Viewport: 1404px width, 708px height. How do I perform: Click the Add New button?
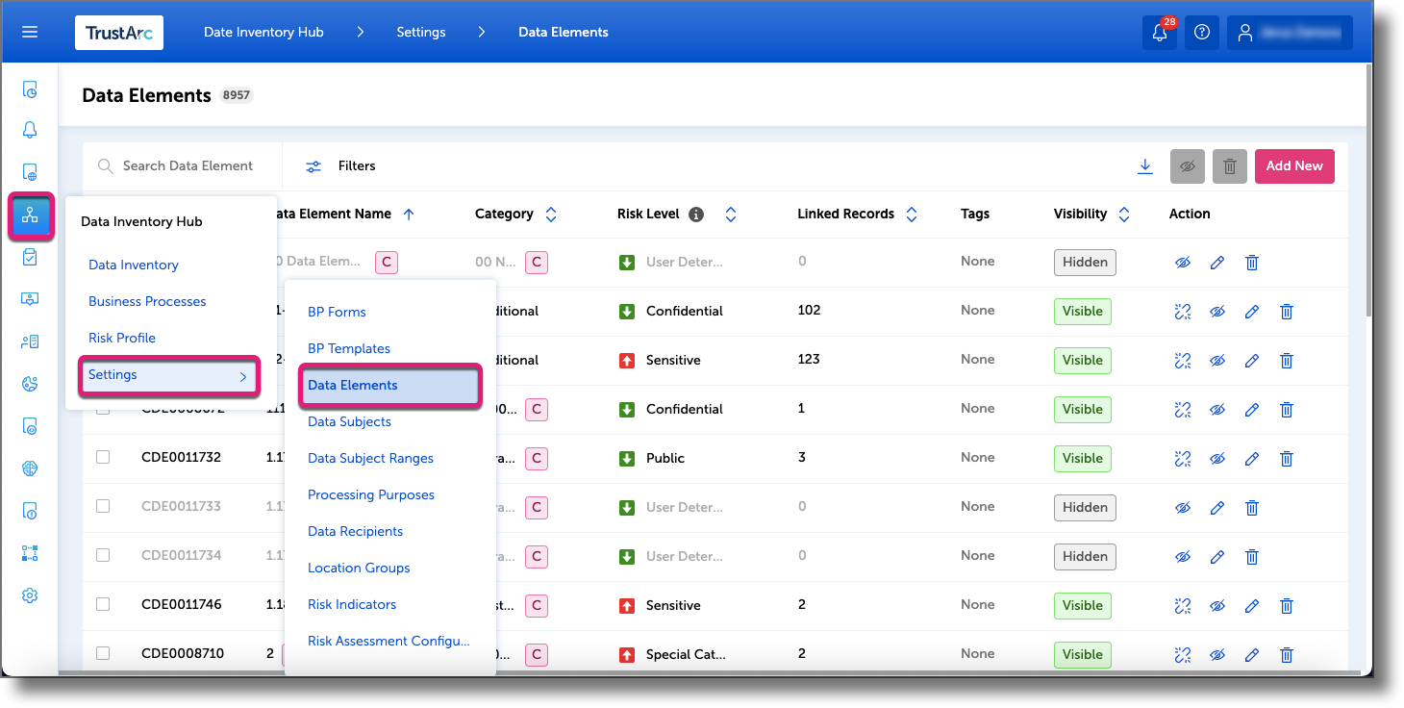[x=1293, y=165]
